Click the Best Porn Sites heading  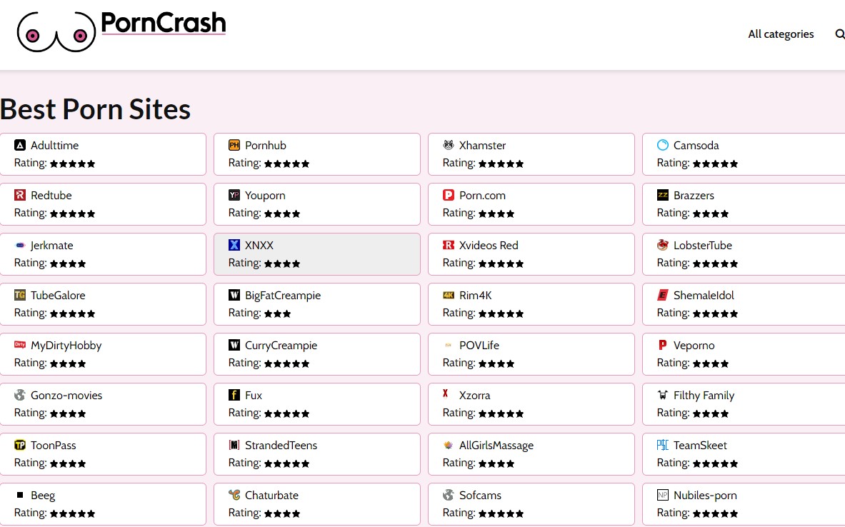[x=96, y=109]
